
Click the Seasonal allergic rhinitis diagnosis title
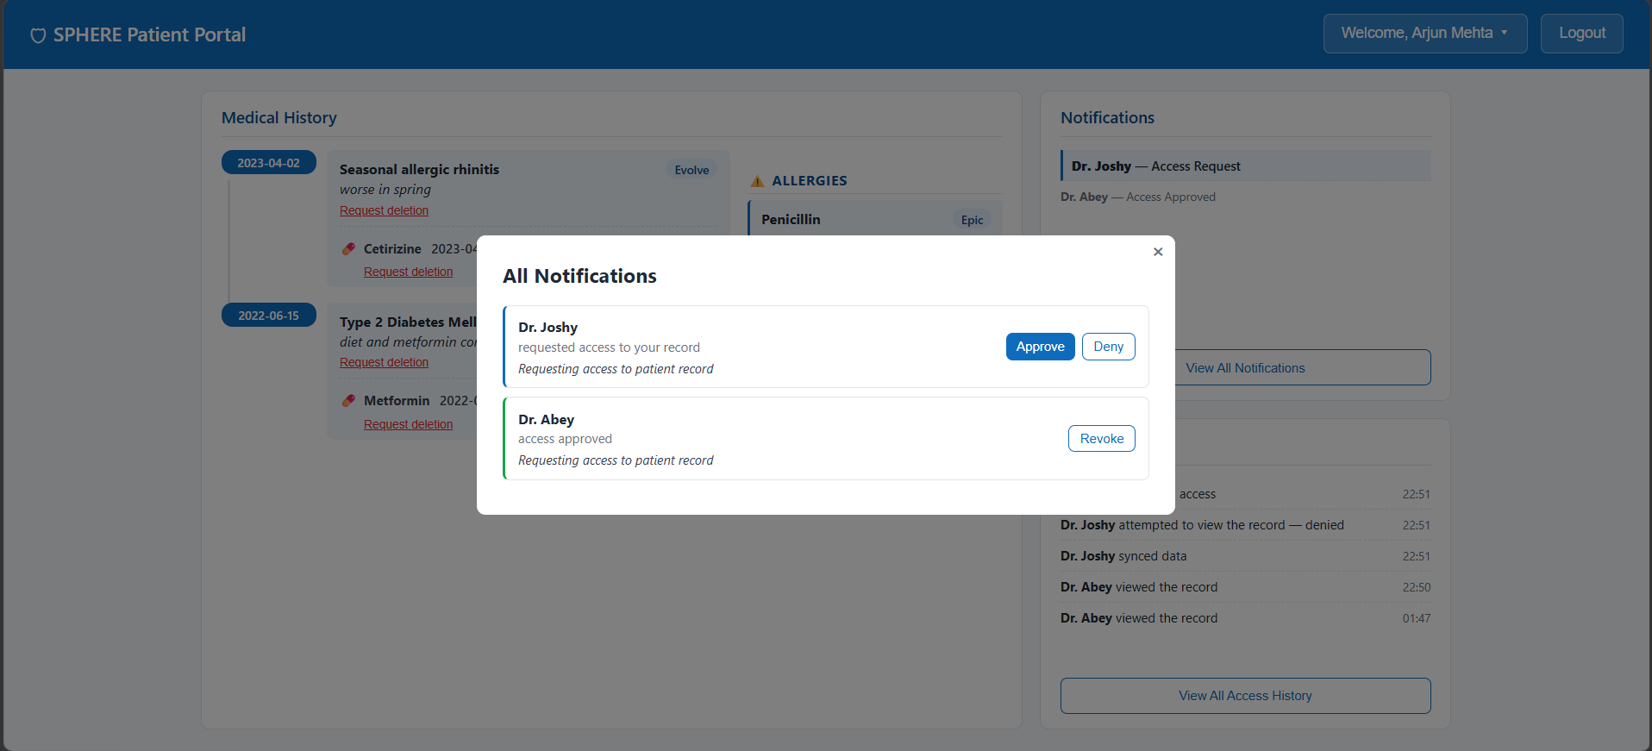click(x=419, y=169)
